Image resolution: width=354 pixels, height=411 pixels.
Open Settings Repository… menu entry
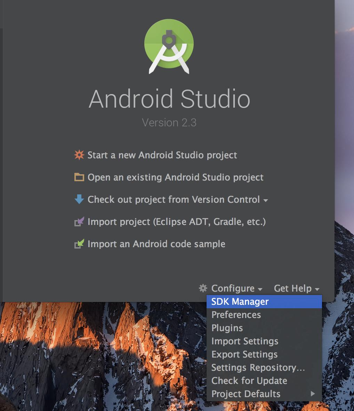tap(264, 368)
